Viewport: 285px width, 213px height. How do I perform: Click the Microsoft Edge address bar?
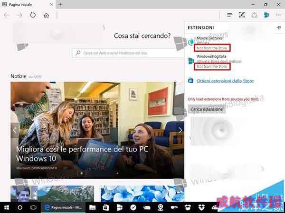point(138,15)
